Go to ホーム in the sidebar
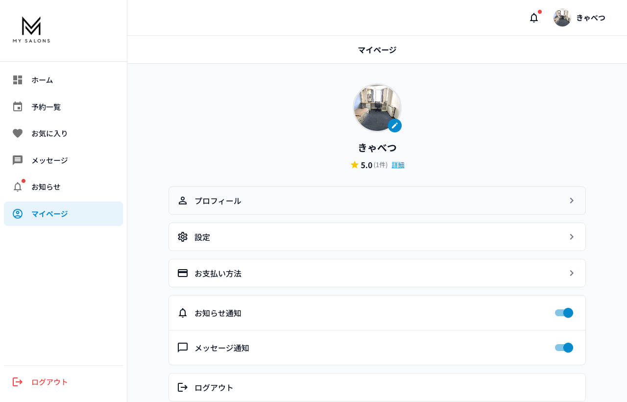The width and height of the screenshot is (627, 402). 63,80
